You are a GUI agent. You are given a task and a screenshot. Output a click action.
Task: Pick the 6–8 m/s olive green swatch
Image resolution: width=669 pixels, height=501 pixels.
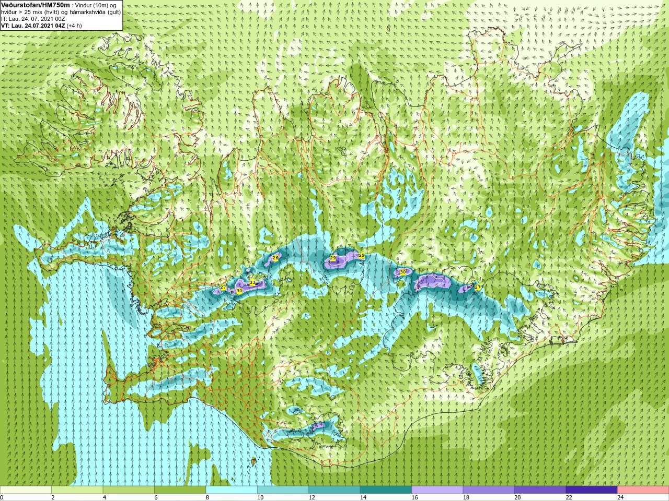coord(180,490)
